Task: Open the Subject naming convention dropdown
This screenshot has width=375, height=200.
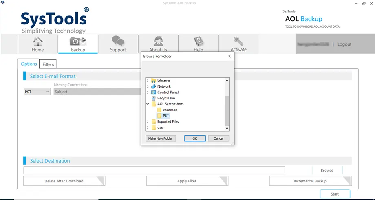Action: [x=97, y=92]
